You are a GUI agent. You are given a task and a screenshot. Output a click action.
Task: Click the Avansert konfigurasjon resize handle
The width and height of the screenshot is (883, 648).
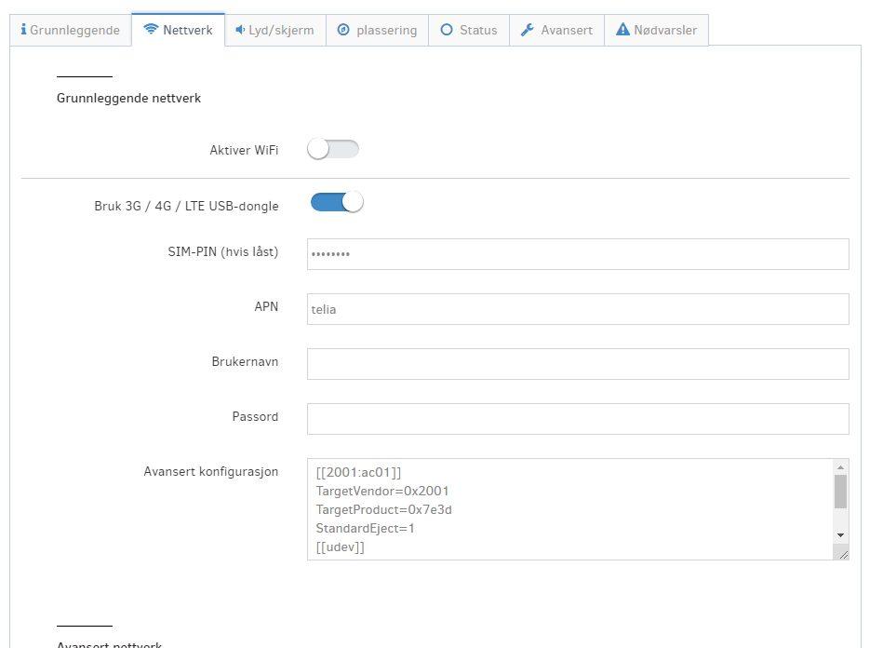[842, 553]
